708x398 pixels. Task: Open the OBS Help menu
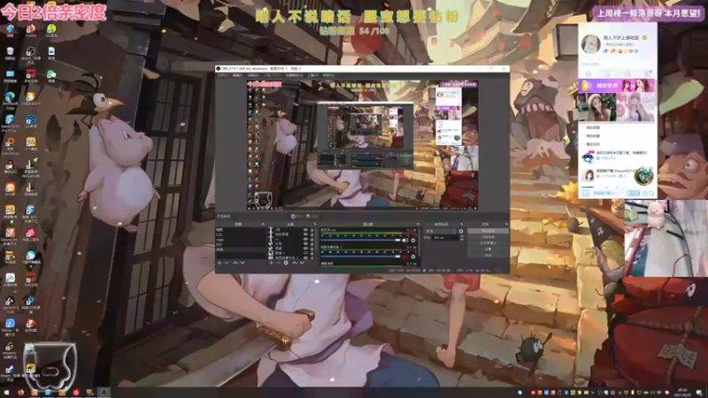[328, 75]
